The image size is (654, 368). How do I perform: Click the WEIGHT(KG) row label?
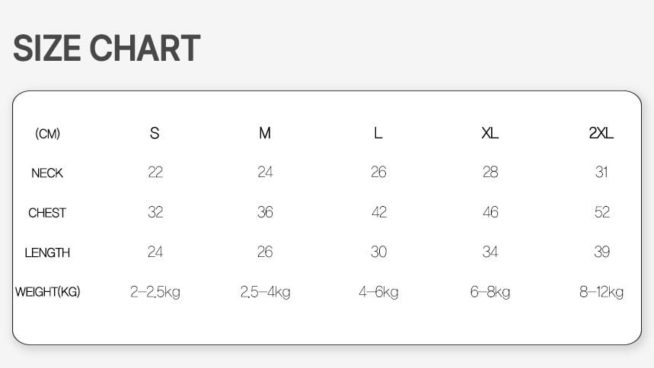[x=47, y=292]
